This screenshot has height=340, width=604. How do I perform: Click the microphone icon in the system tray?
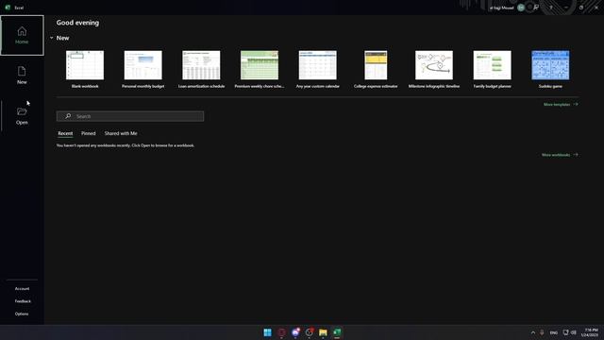pyautogui.click(x=542, y=332)
